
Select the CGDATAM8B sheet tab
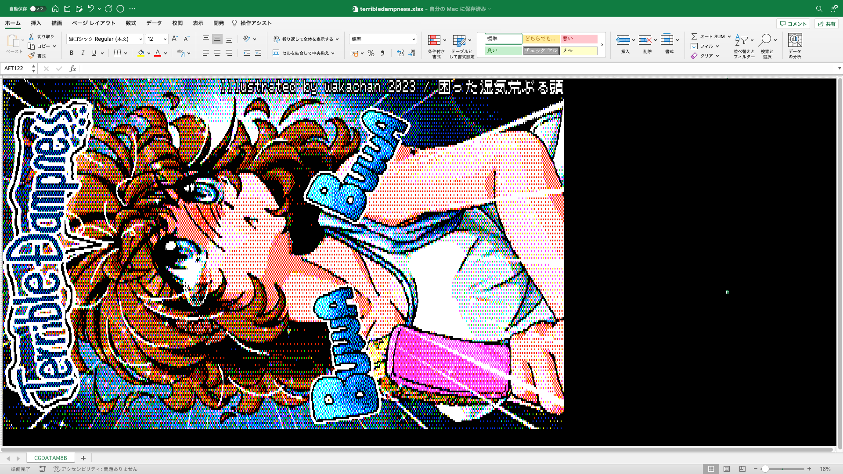tap(50, 458)
